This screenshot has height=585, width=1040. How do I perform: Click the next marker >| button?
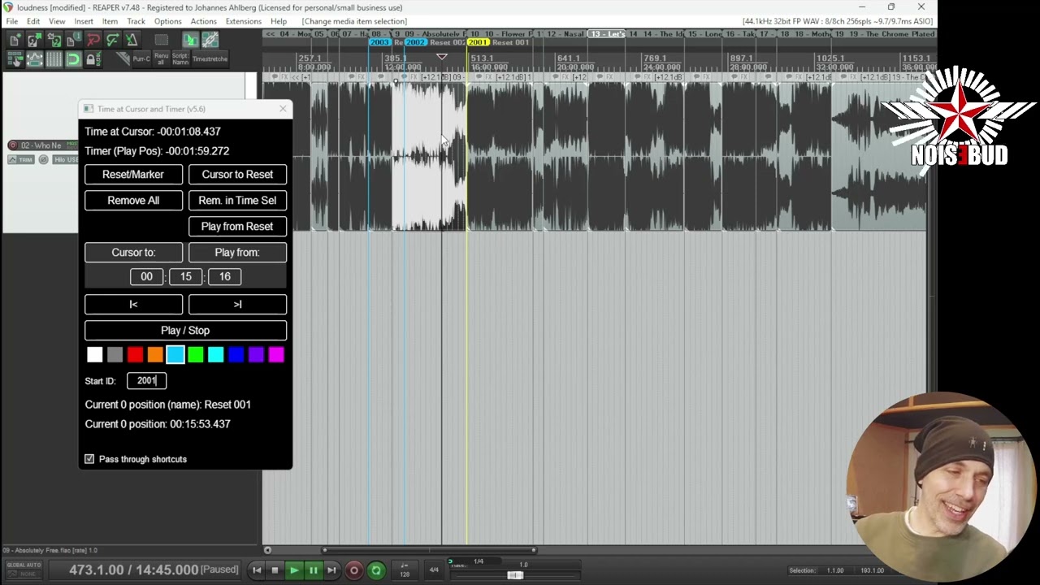coord(237,305)
